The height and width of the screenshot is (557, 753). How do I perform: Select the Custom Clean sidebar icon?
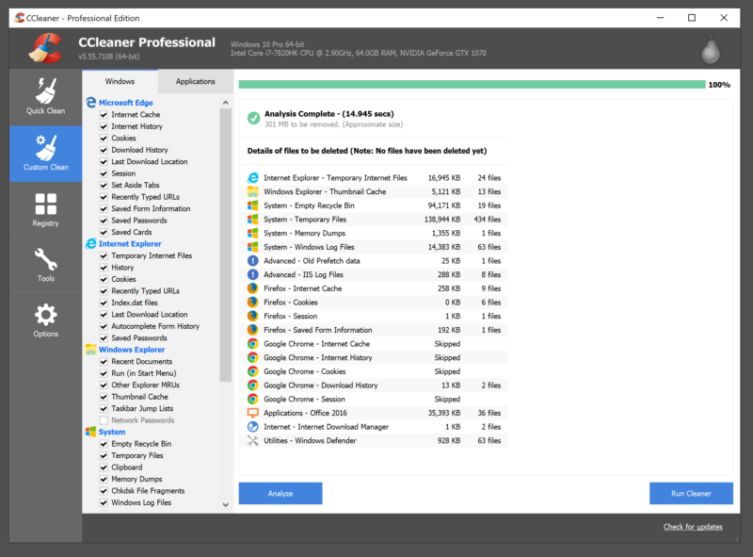click(45, 154)
